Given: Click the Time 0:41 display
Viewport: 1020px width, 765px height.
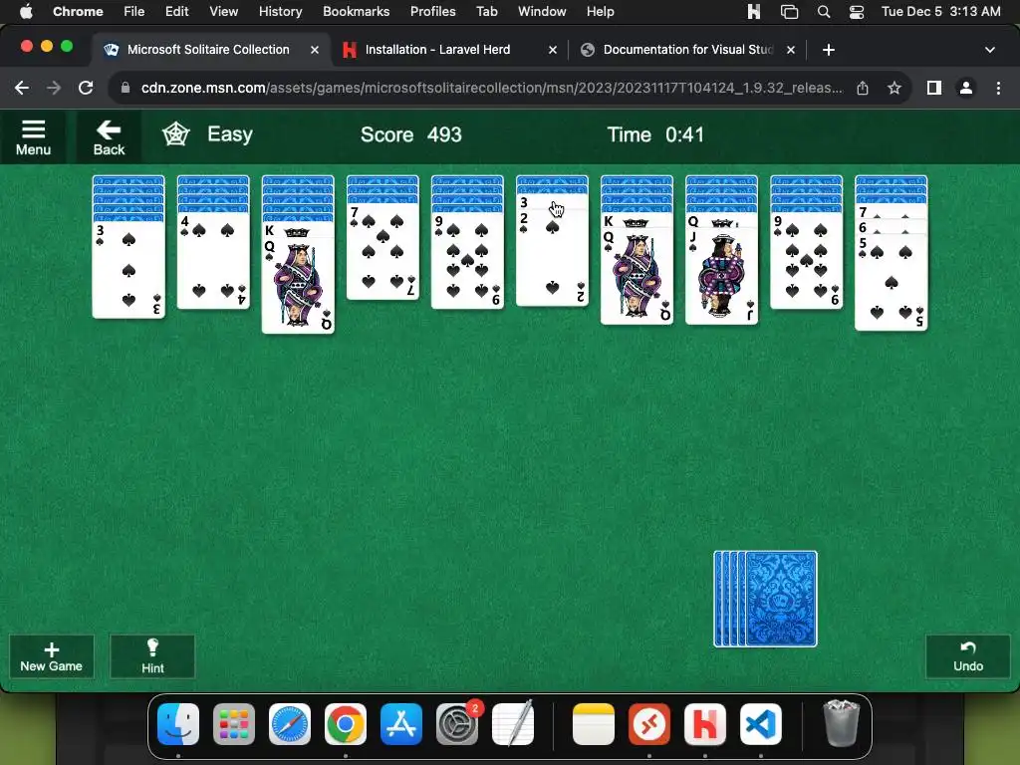Looking at the screenshot, I should coord(655,134).
